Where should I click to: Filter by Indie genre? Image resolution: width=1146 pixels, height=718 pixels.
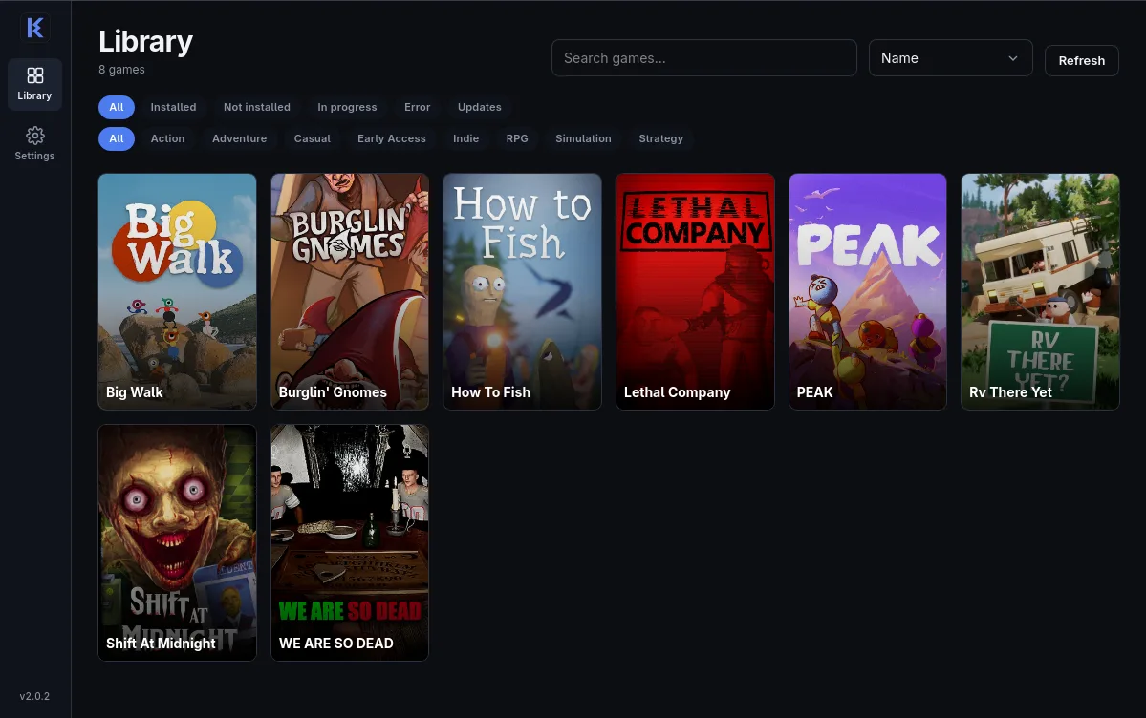pos(465,138)
